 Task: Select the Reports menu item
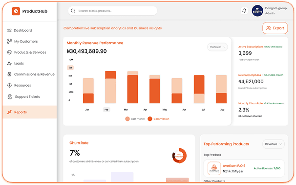click(30, 112)
